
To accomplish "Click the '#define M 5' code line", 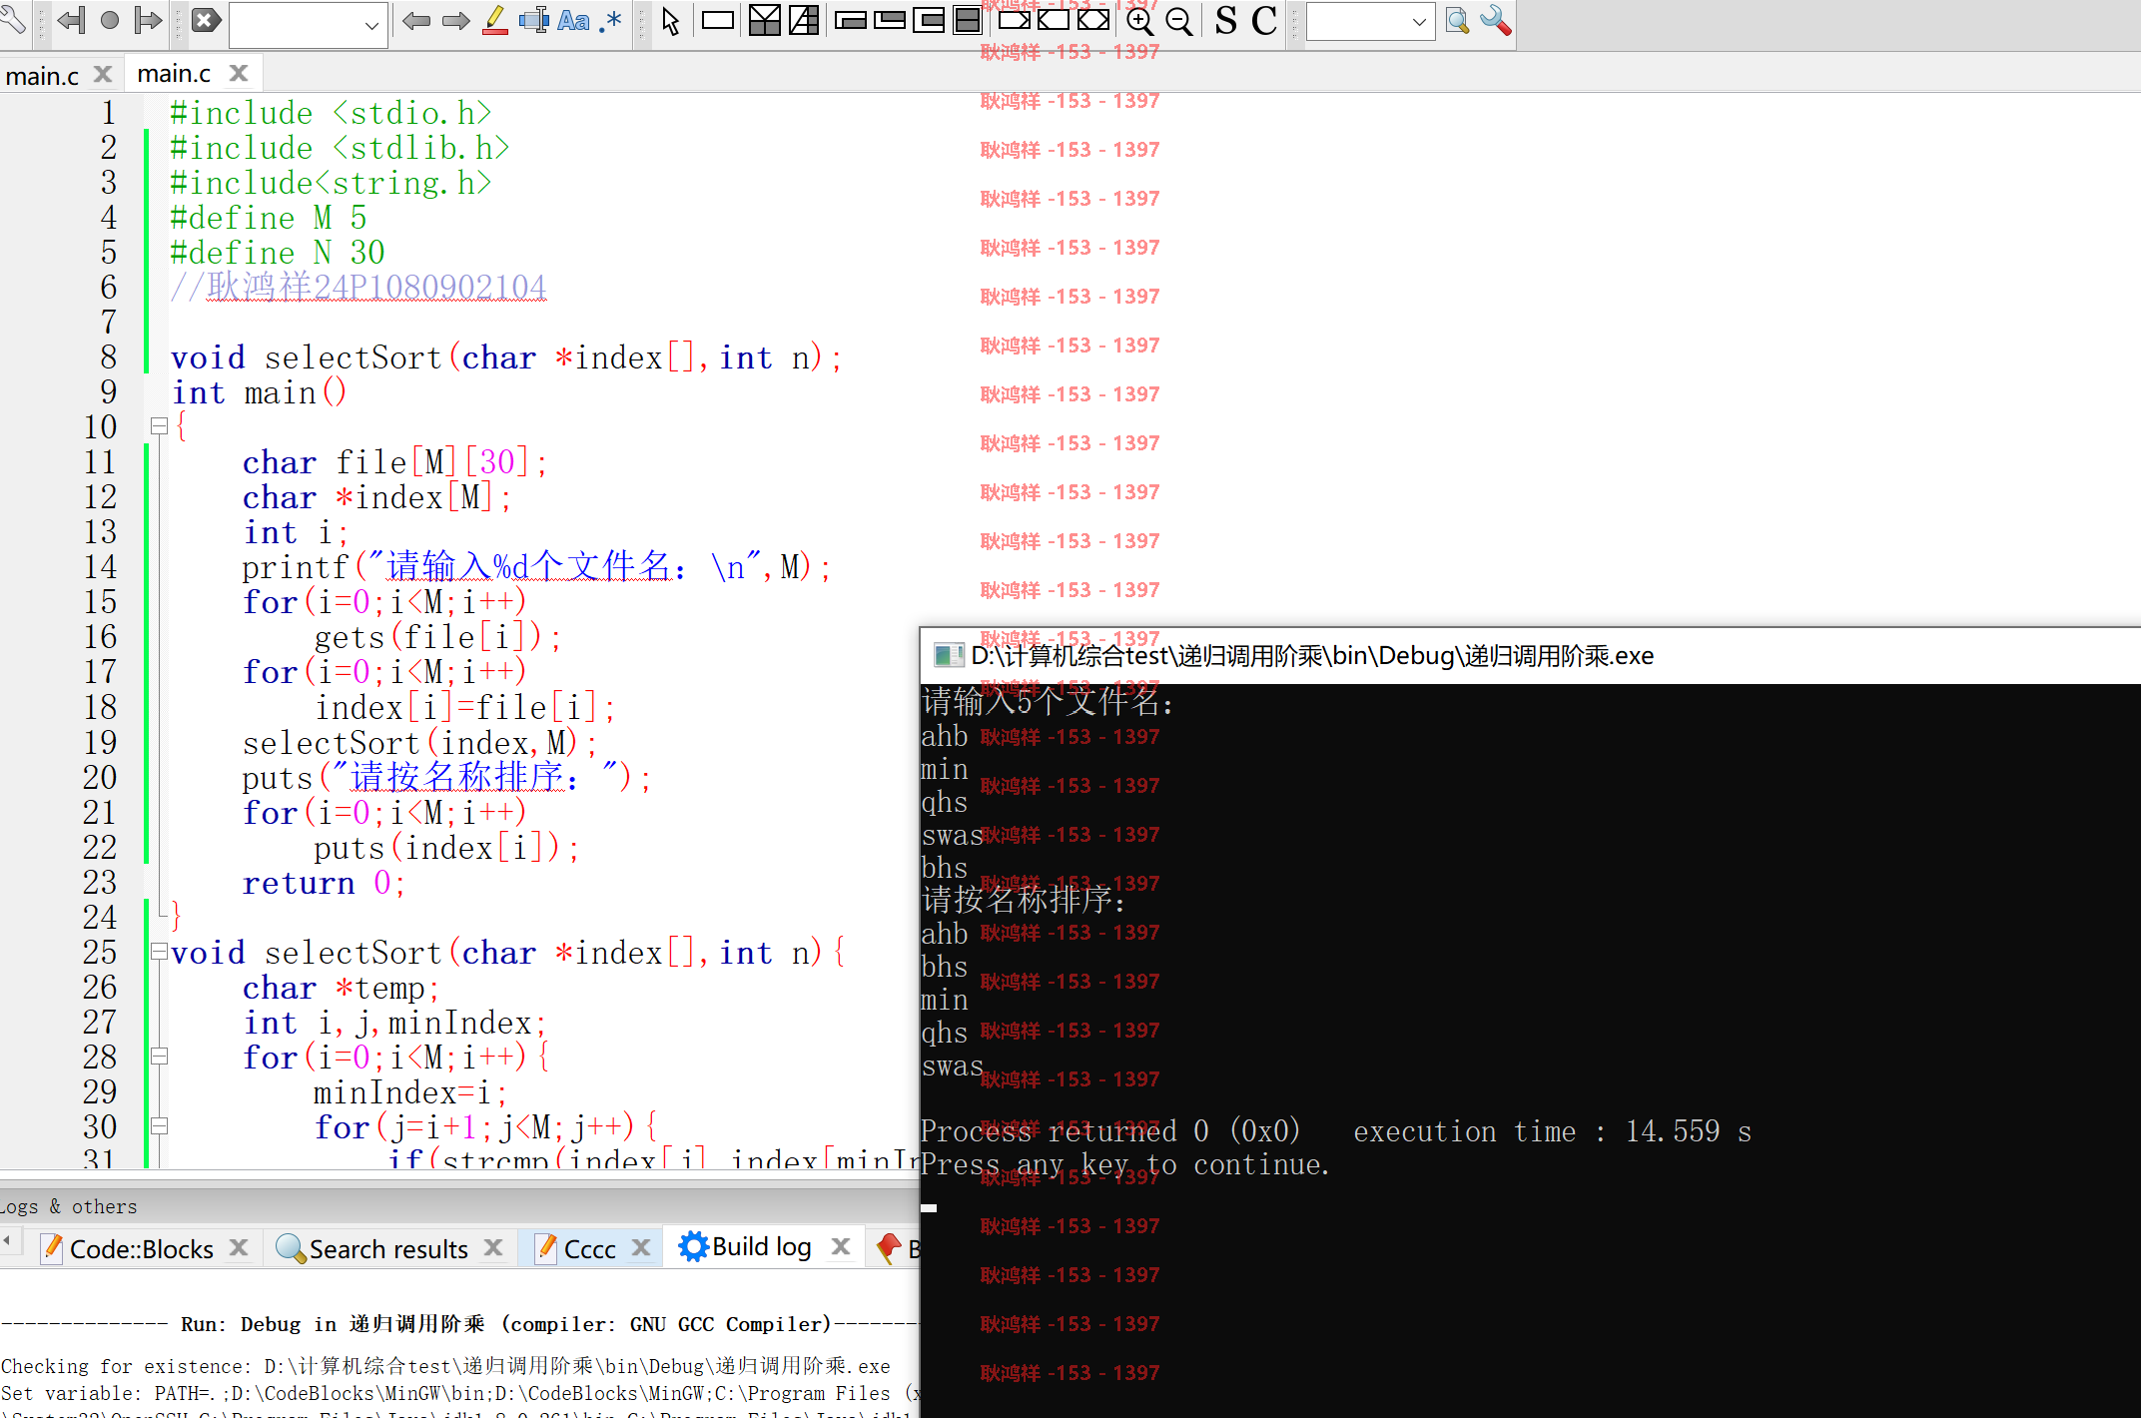I will point(269,218).
